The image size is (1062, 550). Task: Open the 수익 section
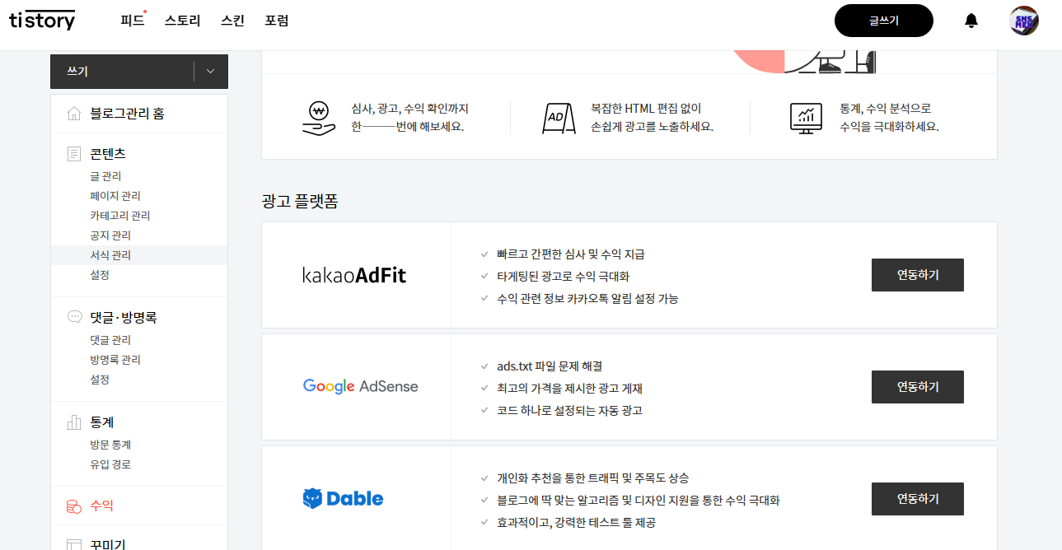[102, 506]
